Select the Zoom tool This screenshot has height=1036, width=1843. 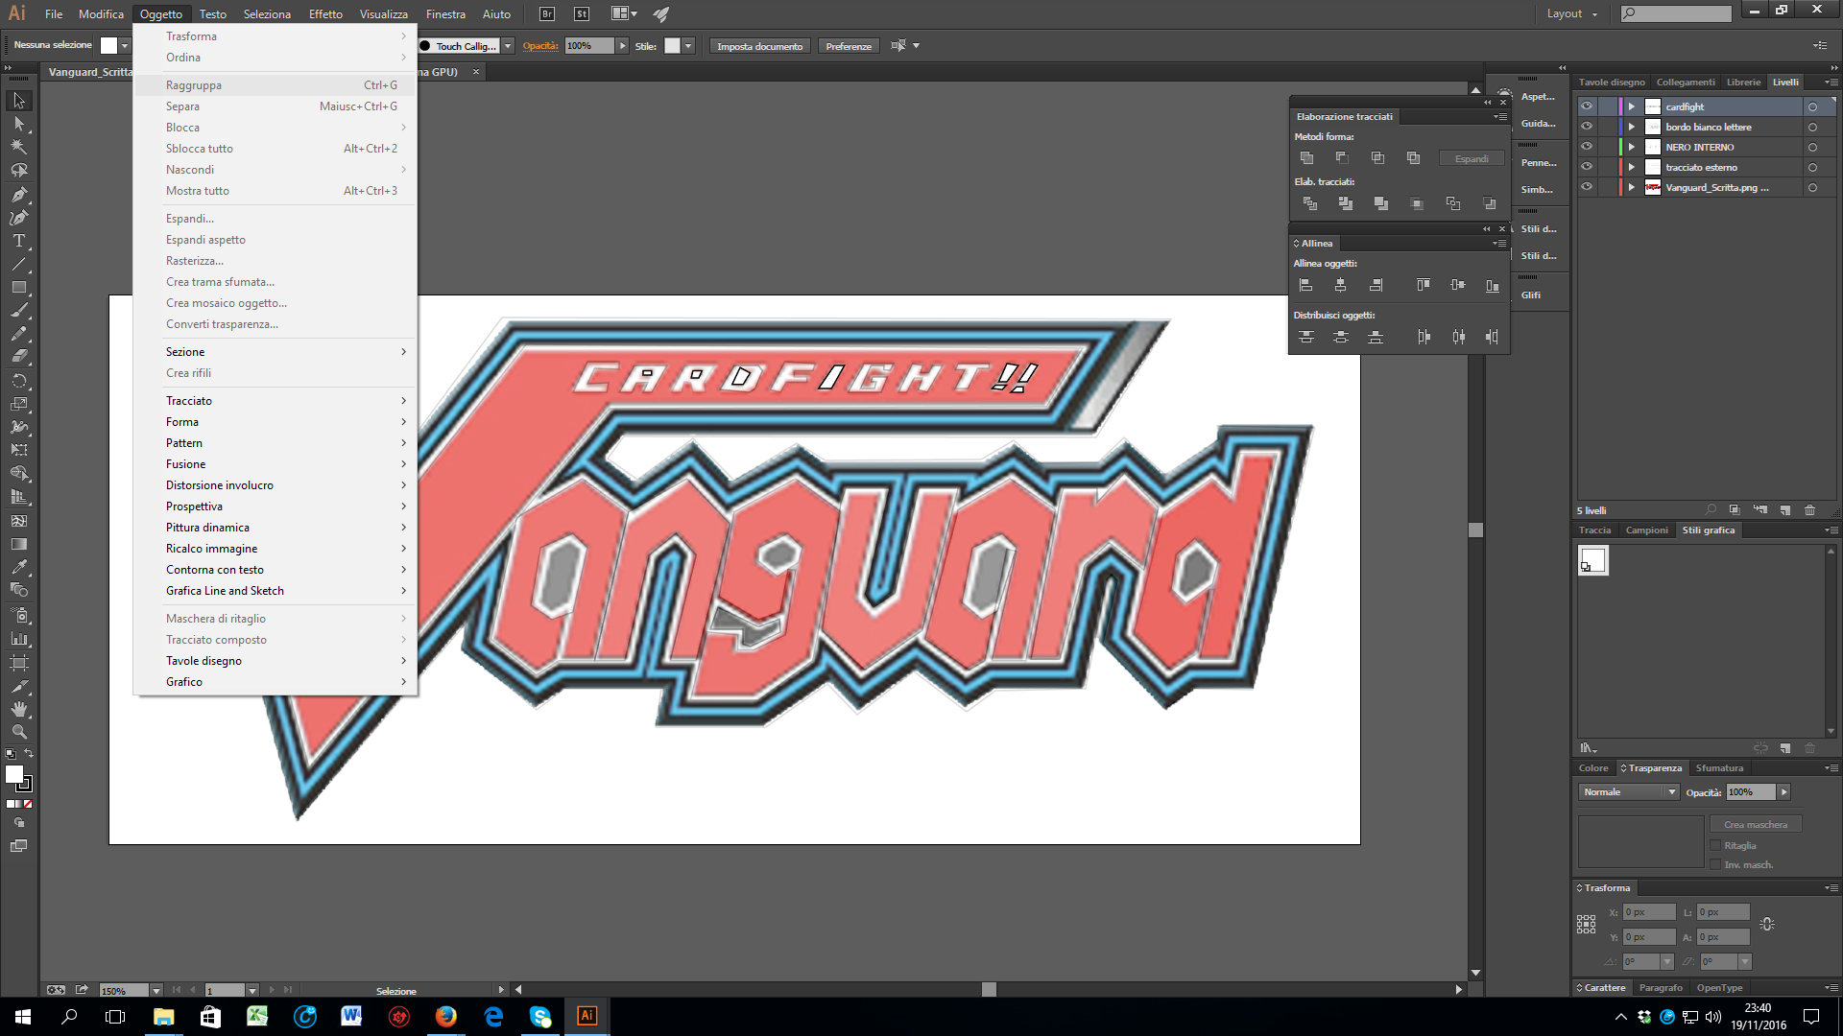(18, 732)
